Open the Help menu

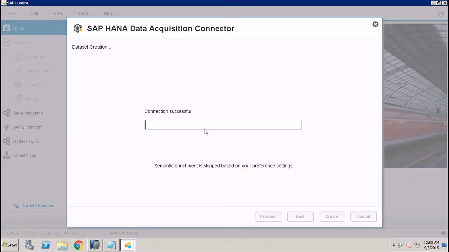(108, 13)
